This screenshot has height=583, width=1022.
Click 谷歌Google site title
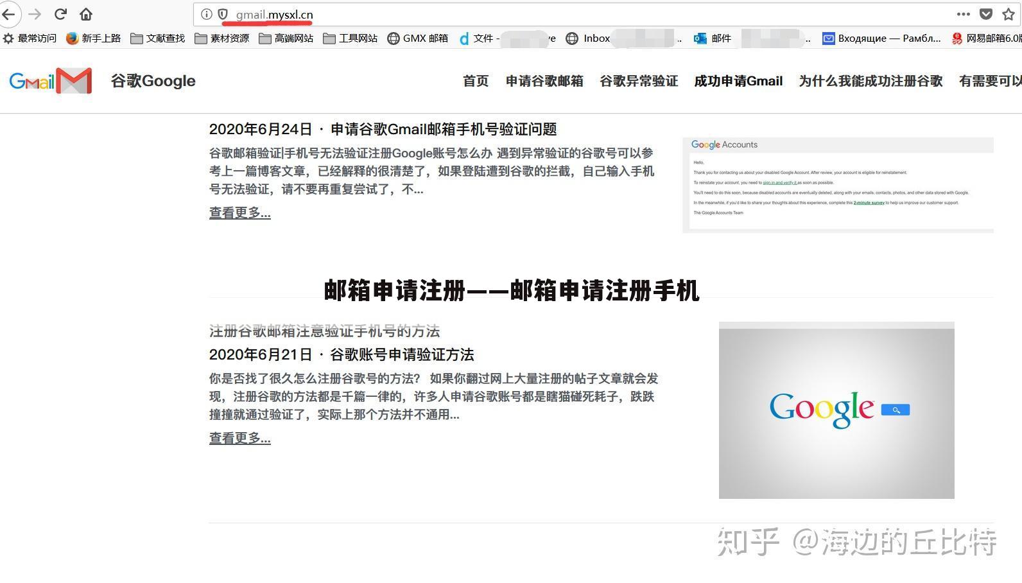coord(153,81)
